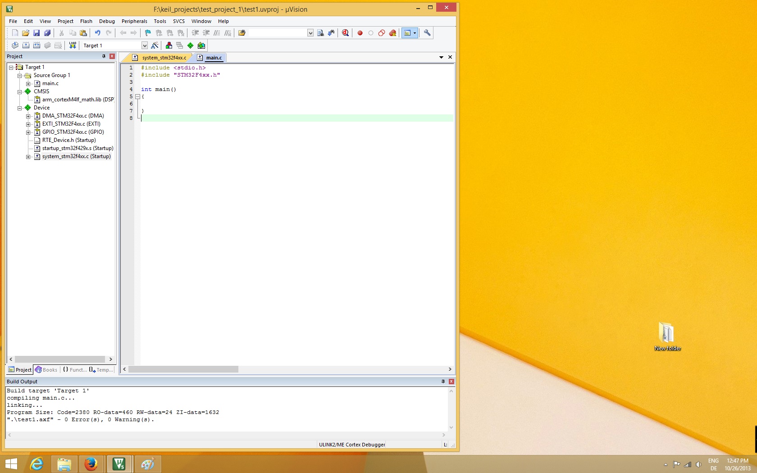Screen dimensions: 757x473
Task: Open Manage Project Items with colored blocks icon
Action: 169,45
